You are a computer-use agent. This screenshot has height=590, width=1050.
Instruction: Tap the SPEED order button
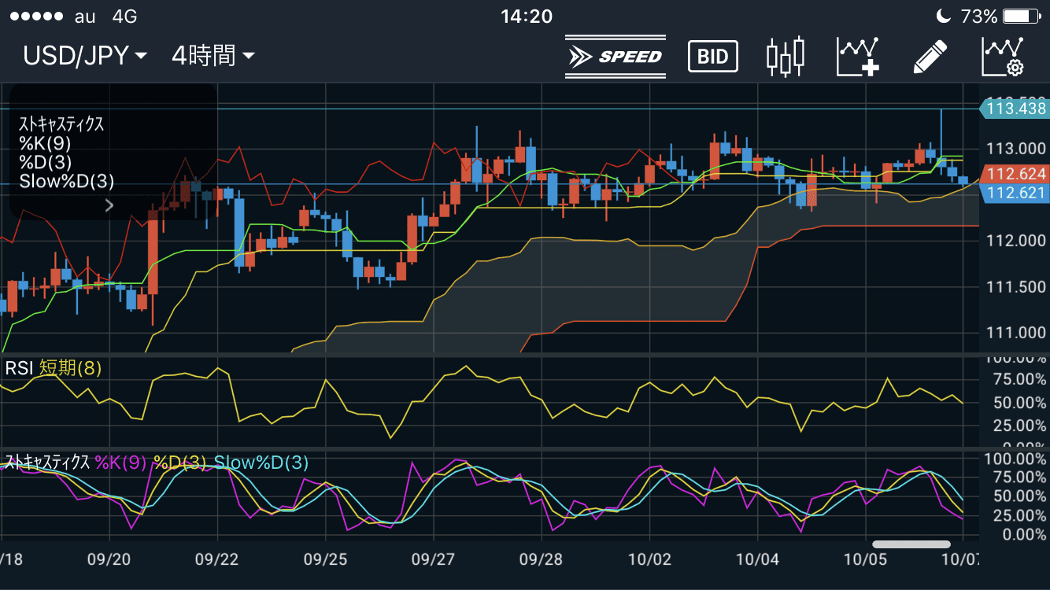616,57
